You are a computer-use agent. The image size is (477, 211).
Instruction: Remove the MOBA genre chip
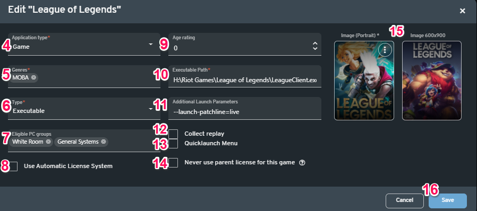pos(33,78)
